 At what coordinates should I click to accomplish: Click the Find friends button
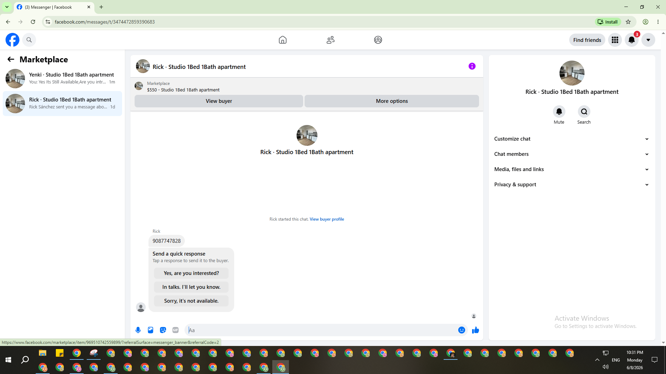[x=587, y=40]
